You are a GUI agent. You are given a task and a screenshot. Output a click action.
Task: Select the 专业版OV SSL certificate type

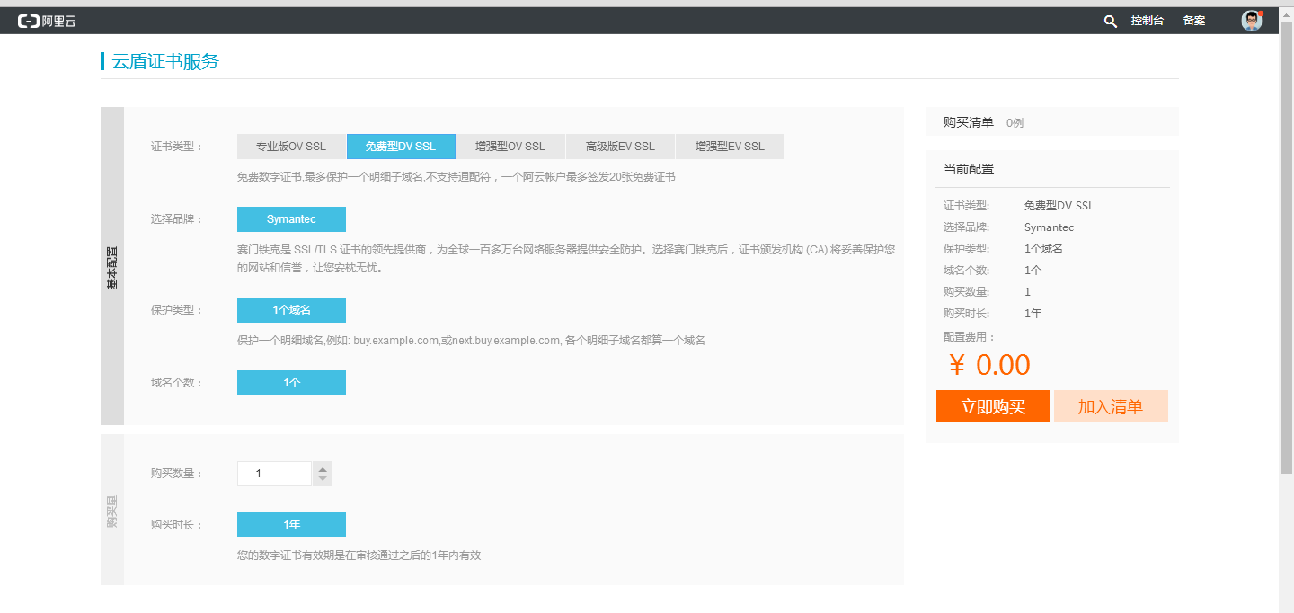click(x=291, y=147)
